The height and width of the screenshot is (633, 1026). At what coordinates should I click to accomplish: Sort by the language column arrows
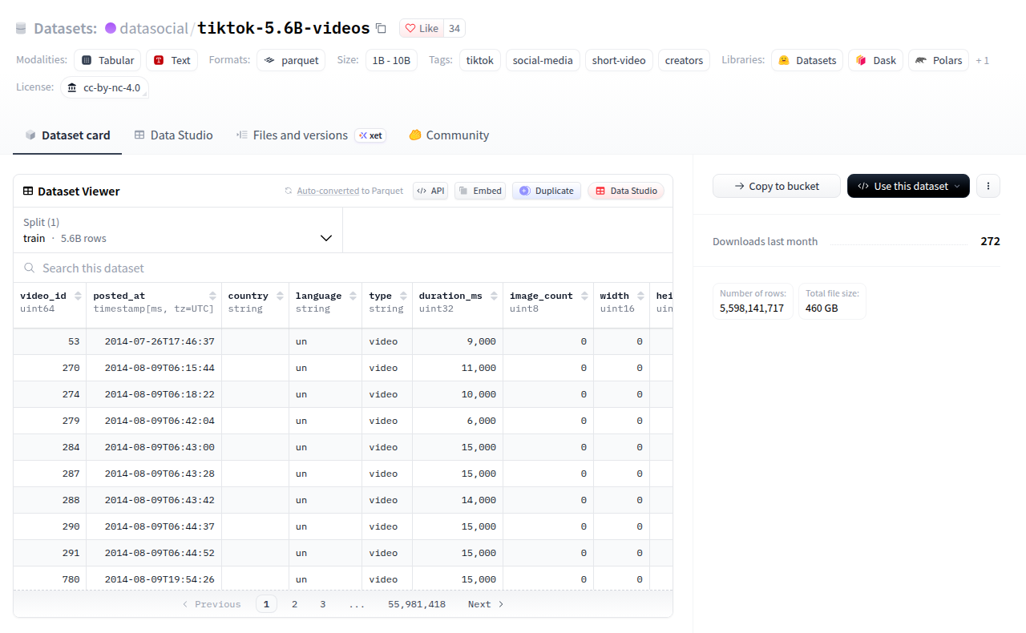353,296
